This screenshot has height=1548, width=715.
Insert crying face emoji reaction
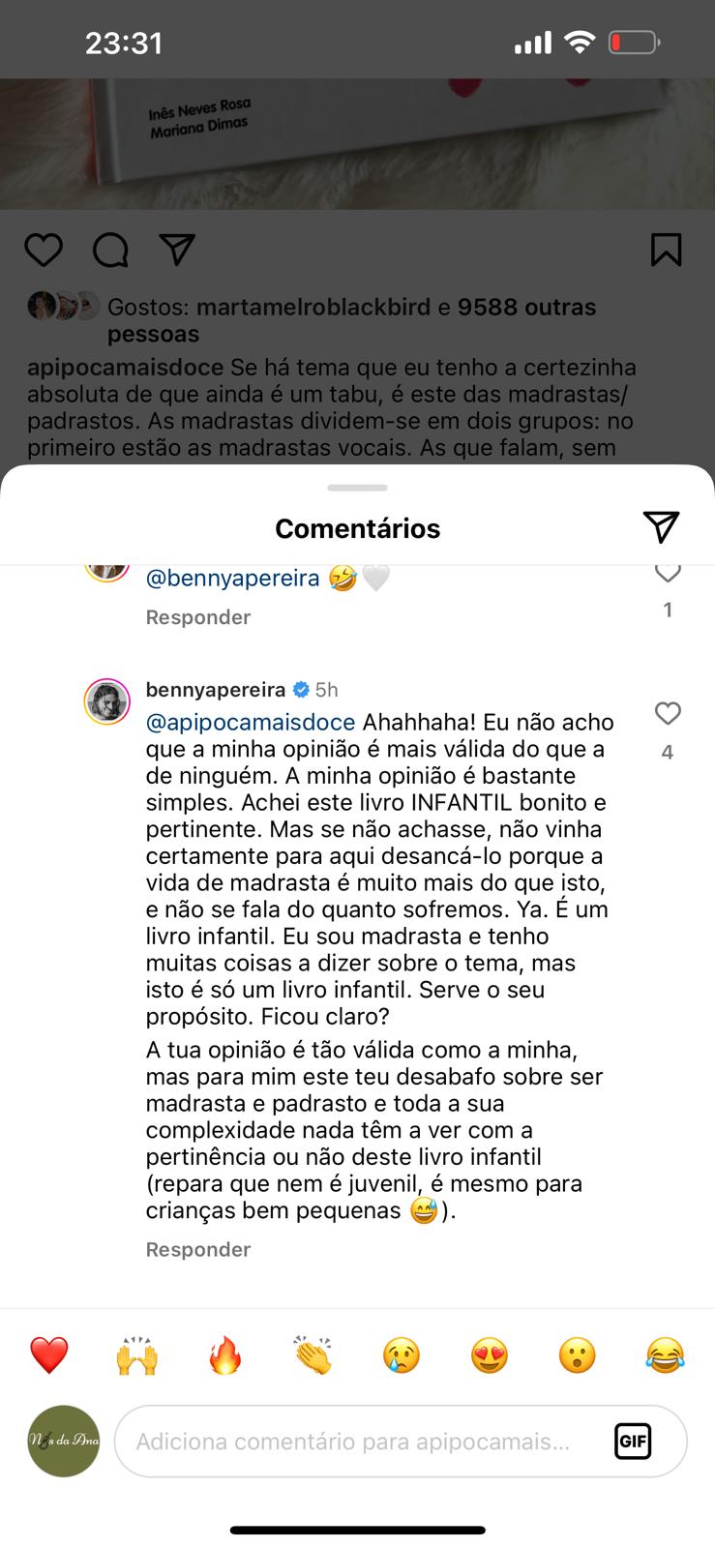point(401,1355)
